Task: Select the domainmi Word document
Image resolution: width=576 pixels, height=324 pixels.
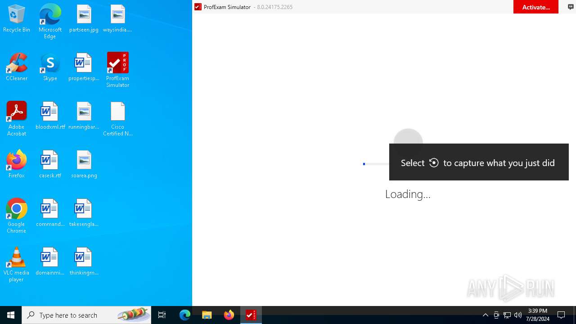Action: click(50, 262)
